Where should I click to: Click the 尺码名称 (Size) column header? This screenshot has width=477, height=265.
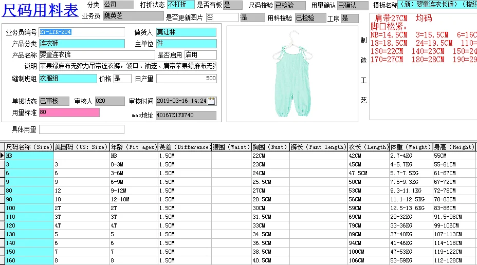[x=29, y=147]
